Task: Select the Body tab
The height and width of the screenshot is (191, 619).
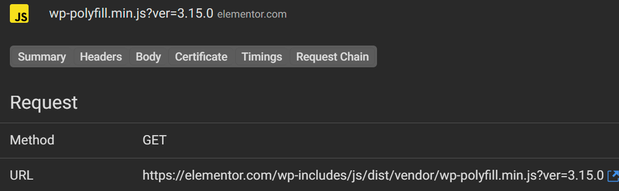Action: pos(149,57)
